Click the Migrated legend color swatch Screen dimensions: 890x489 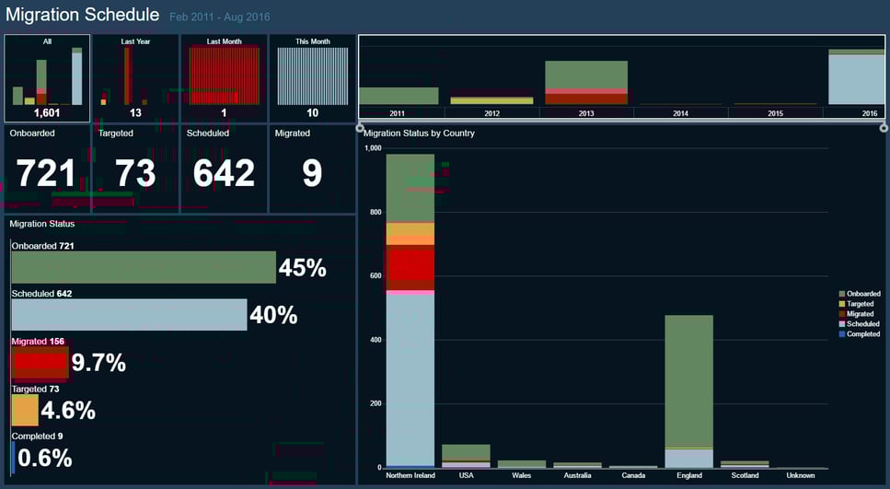[x=842, y=313]
